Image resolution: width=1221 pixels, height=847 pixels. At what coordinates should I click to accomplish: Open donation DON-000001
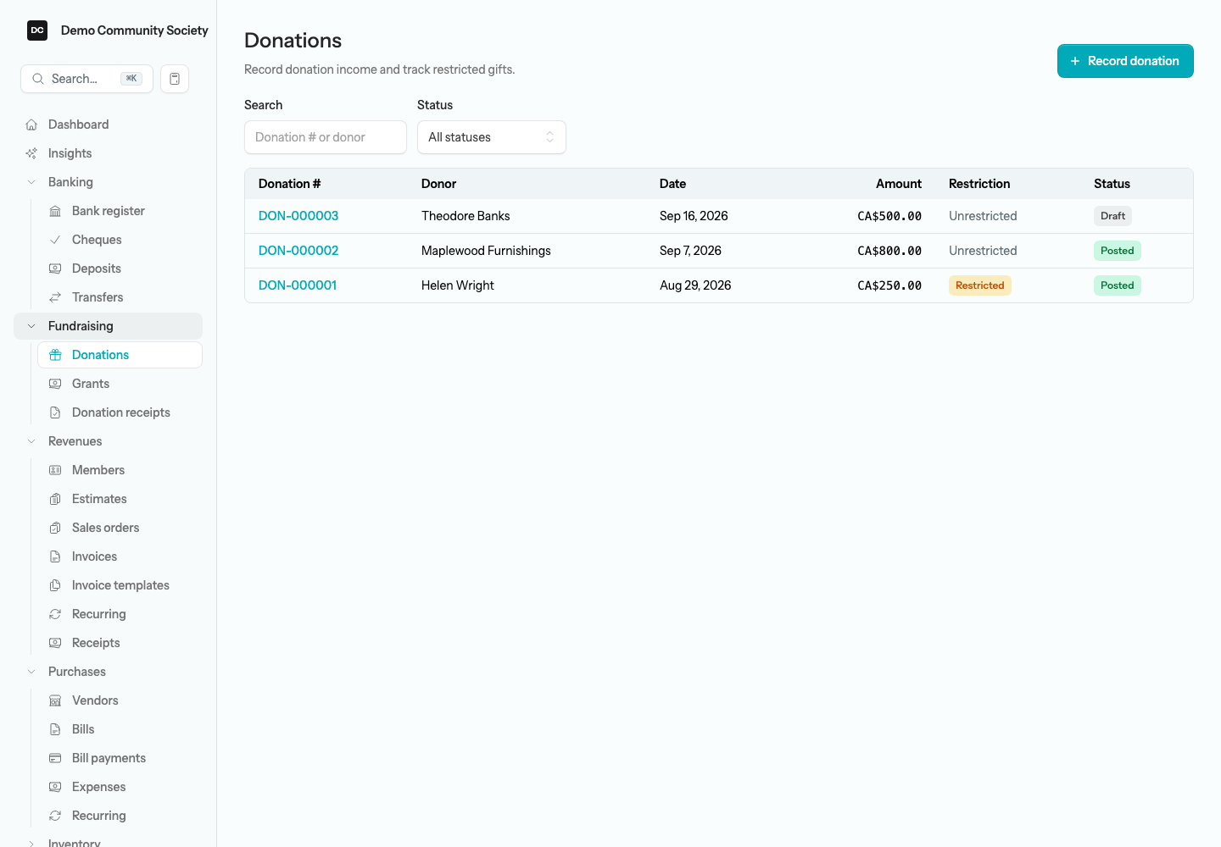pyautogui.click(x=298, y=285)
